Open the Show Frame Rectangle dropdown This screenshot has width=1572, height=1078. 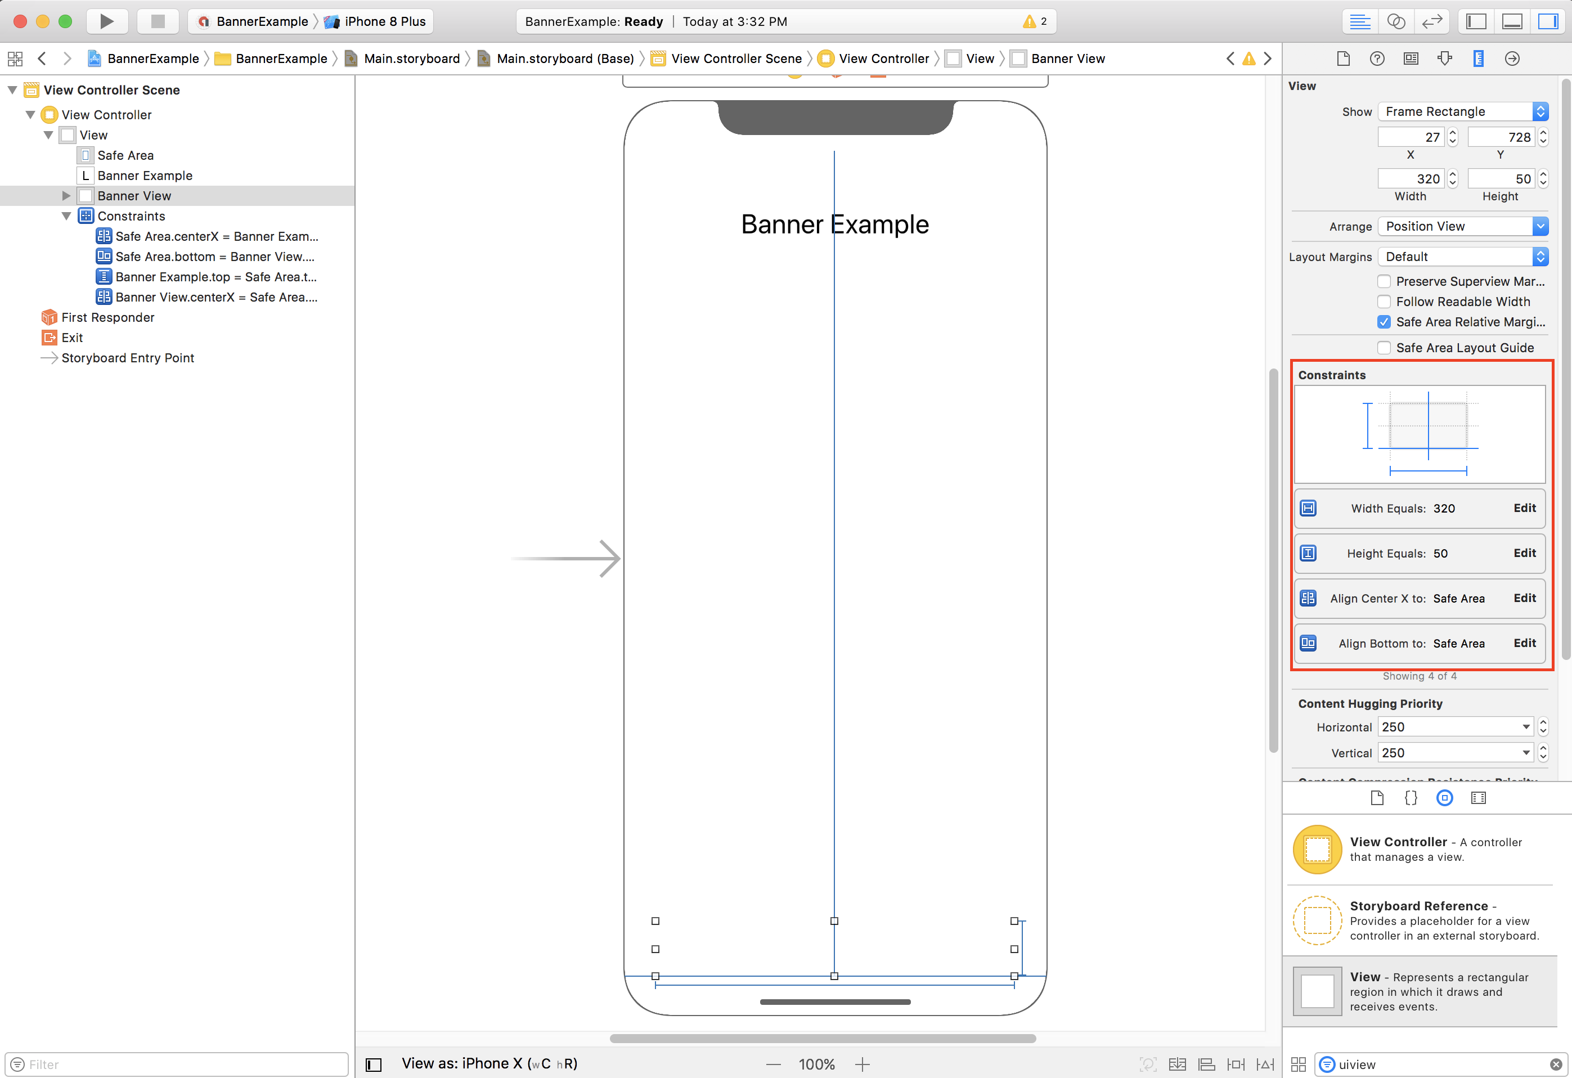click(1462, 111)
